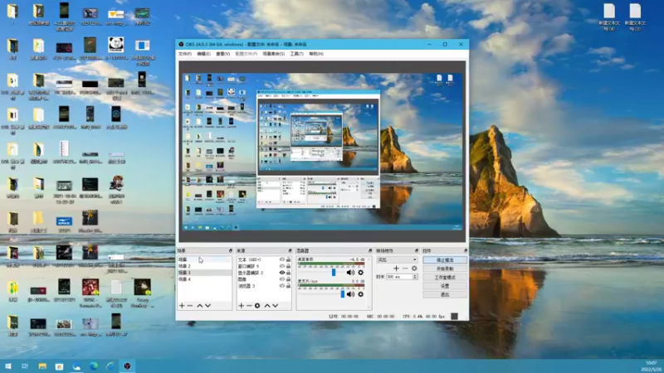The height and width of the screenshot is (373, 664).
Task: Open the Windows Start menu
Action: pyautogui.click(x=8, y=366)
